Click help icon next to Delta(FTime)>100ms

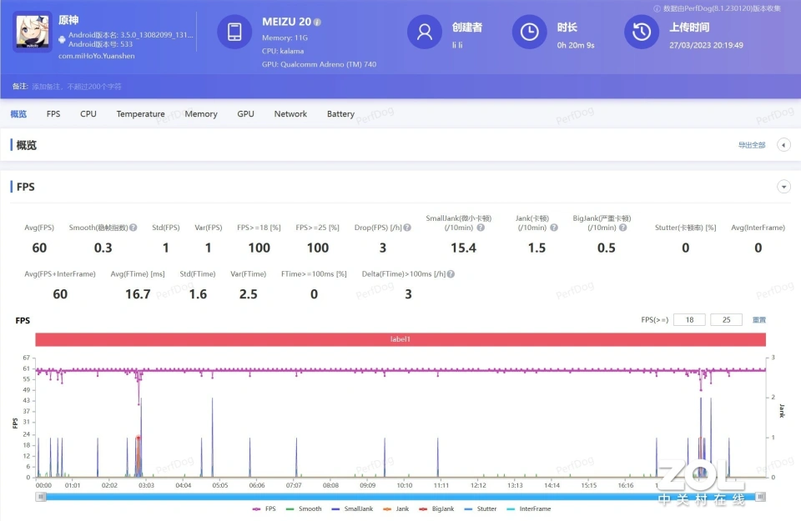451,274
